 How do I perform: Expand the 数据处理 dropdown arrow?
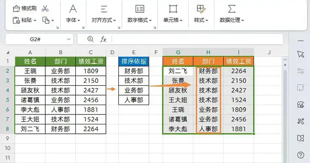[x=242, y=20]
